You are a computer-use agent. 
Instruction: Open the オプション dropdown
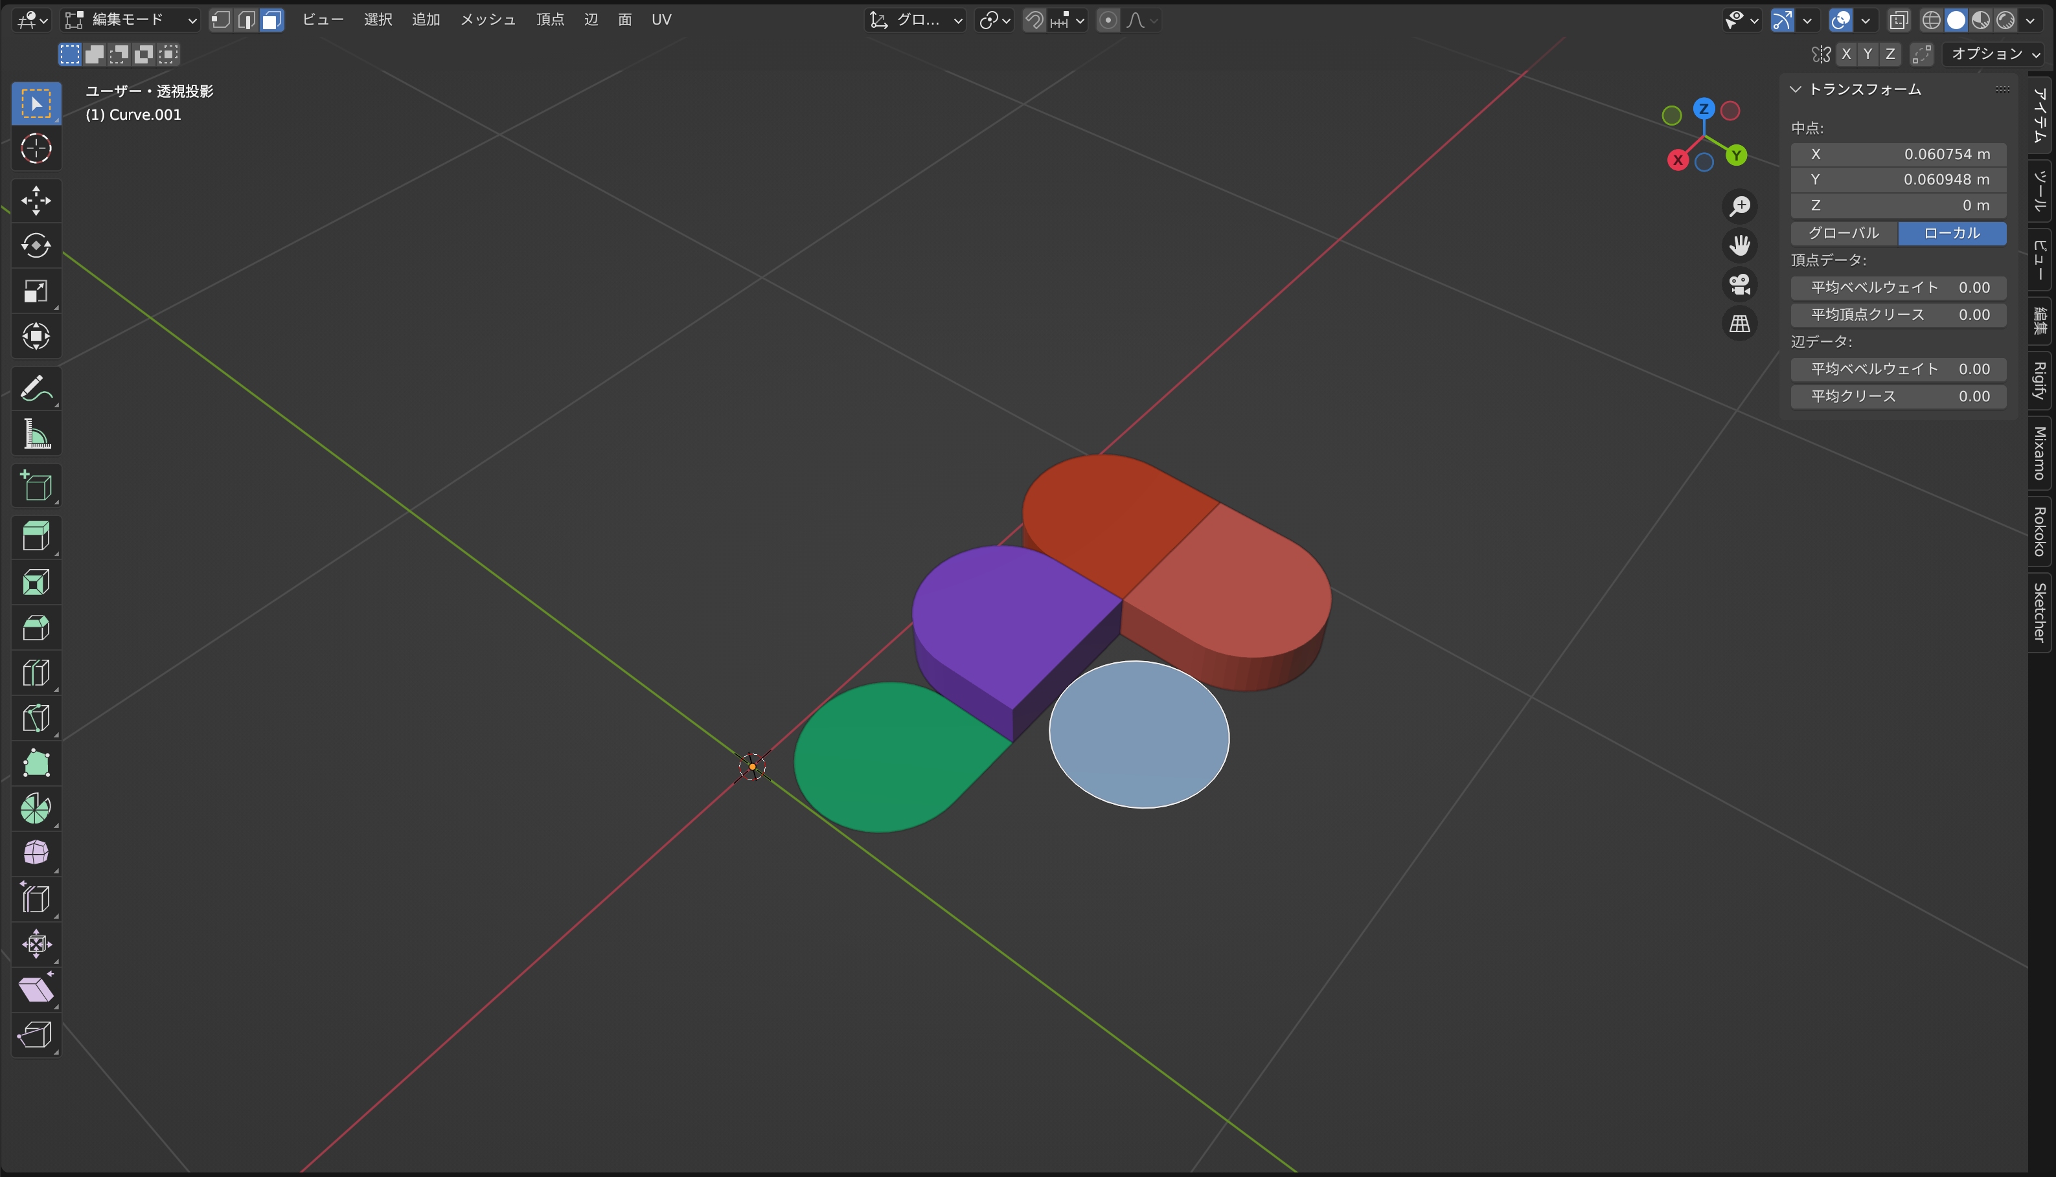click(x=1995, y=54)
